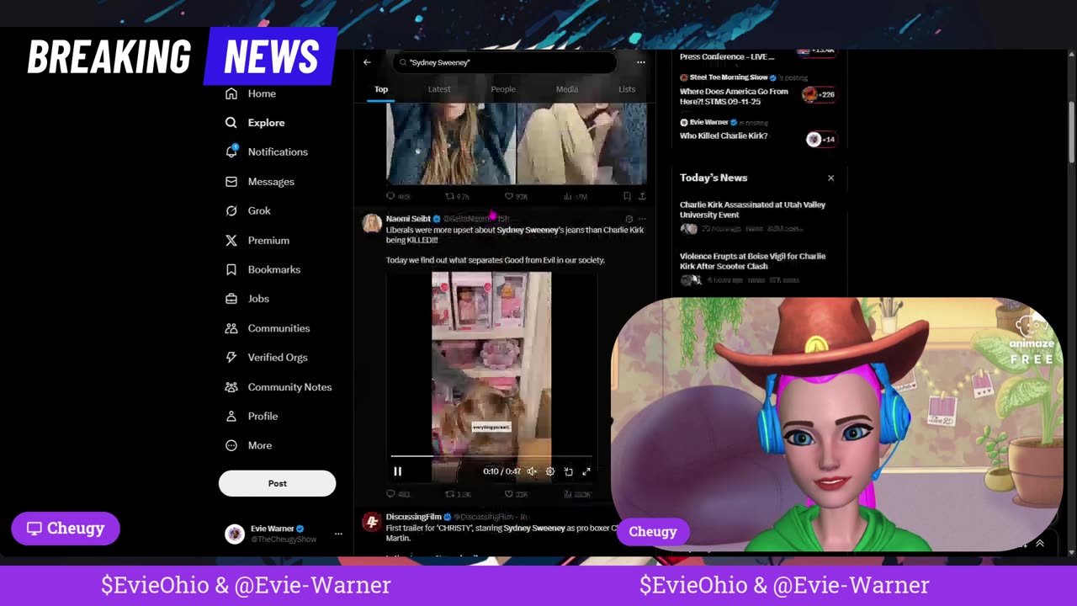Seek in the video progress bar
This screenshot has width=1077, height=606.
(x=491, y=457)
